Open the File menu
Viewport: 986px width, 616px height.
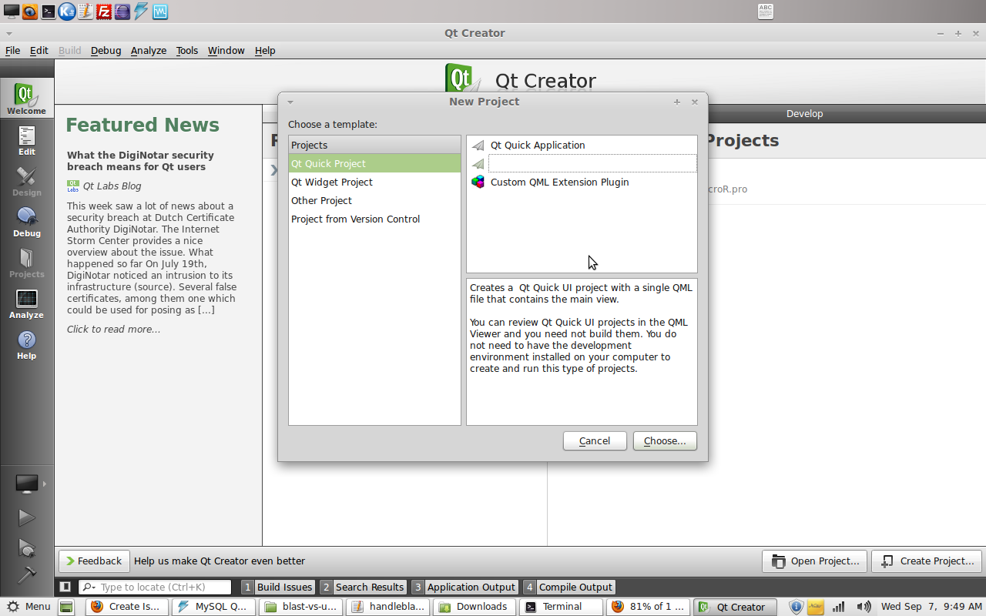[13, 50]
